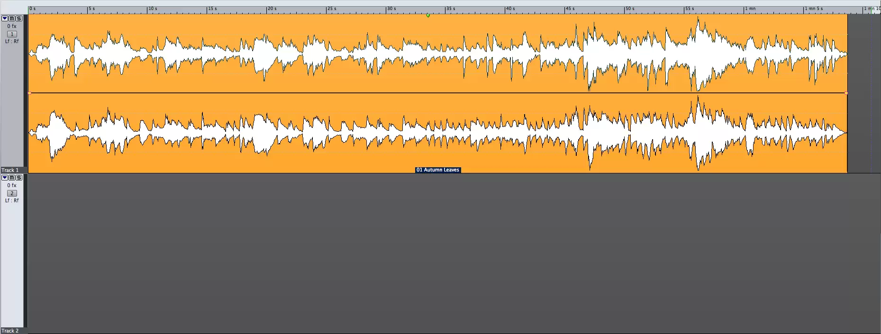Solo Track 1 with the S button
This screenshot has width=881, height=334.
point(19,18)
